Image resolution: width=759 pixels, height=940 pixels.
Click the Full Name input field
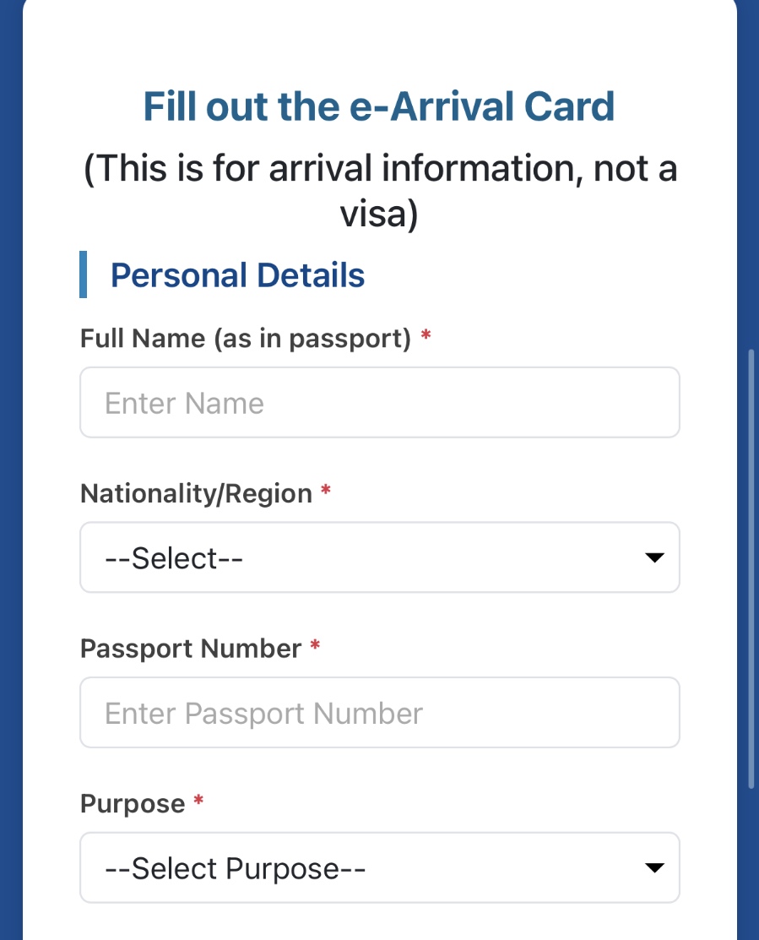point(379,403)
